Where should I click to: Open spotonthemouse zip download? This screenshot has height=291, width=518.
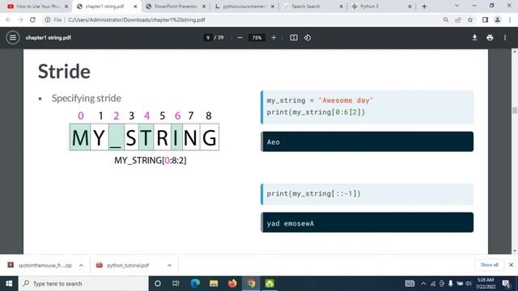coord(40,265)
